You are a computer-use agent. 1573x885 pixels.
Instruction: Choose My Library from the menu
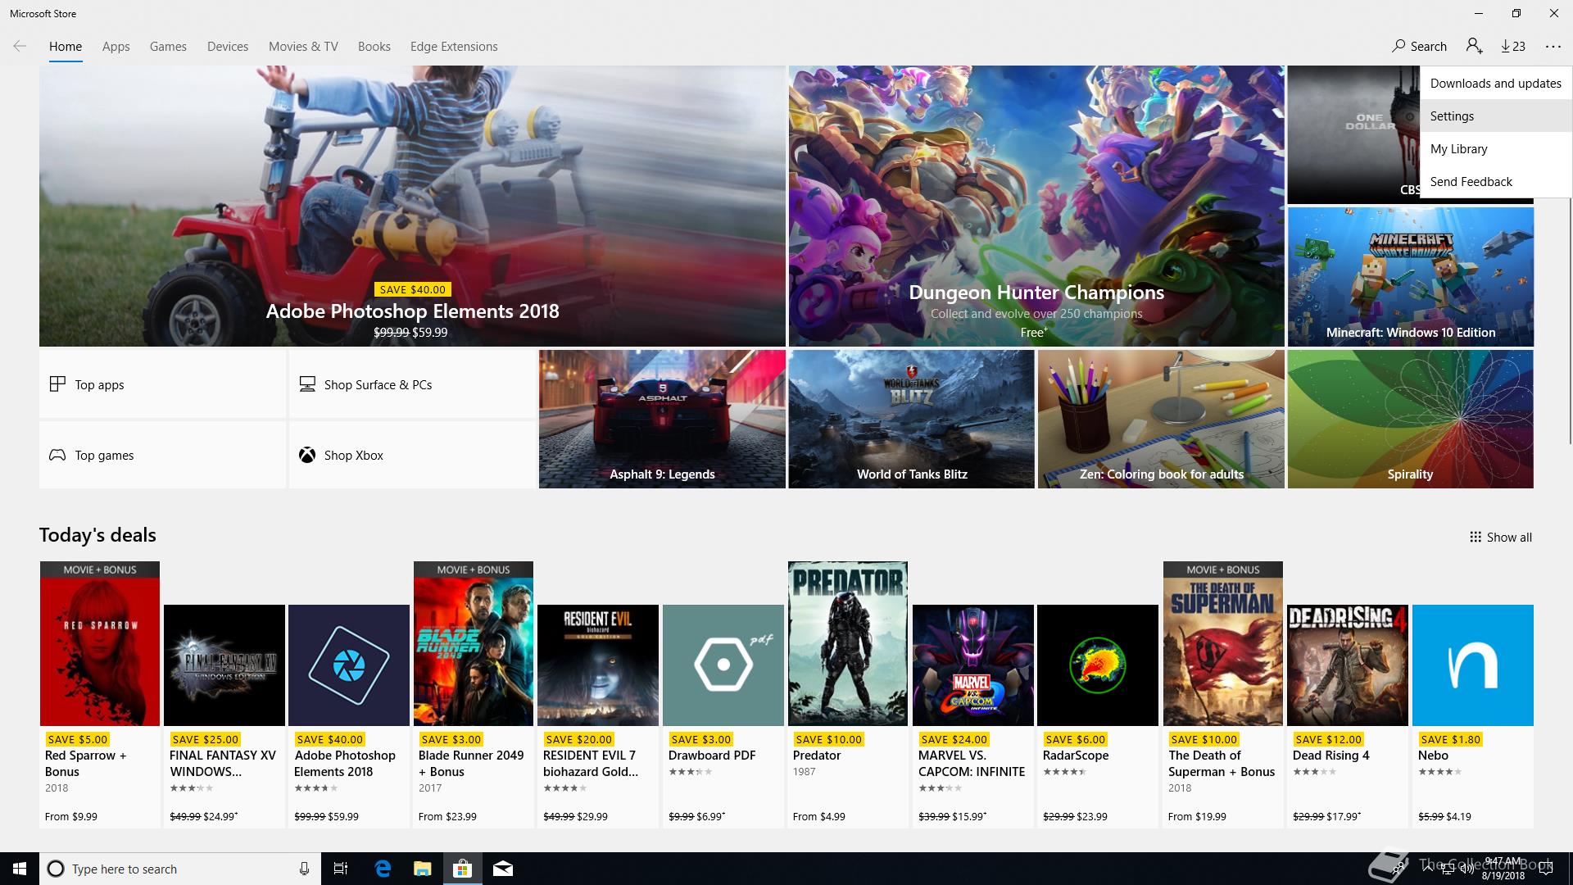(1496, 148)
